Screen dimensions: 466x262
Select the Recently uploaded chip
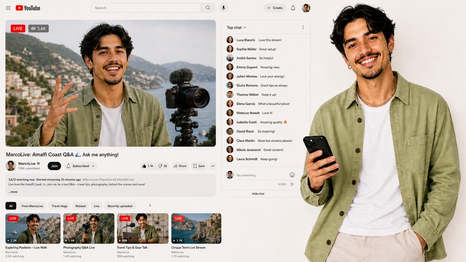point(120,206)
